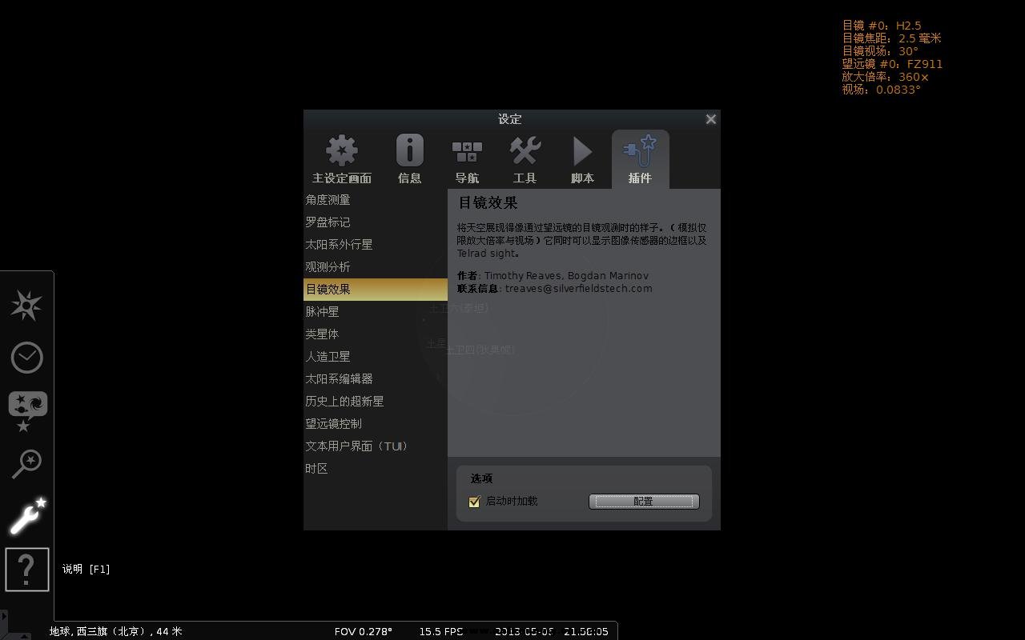Image resolution: width=1025 pixels, height=640 pixels.
Task: Select 角度测量 plugin in list
Action: click(376, 200)
